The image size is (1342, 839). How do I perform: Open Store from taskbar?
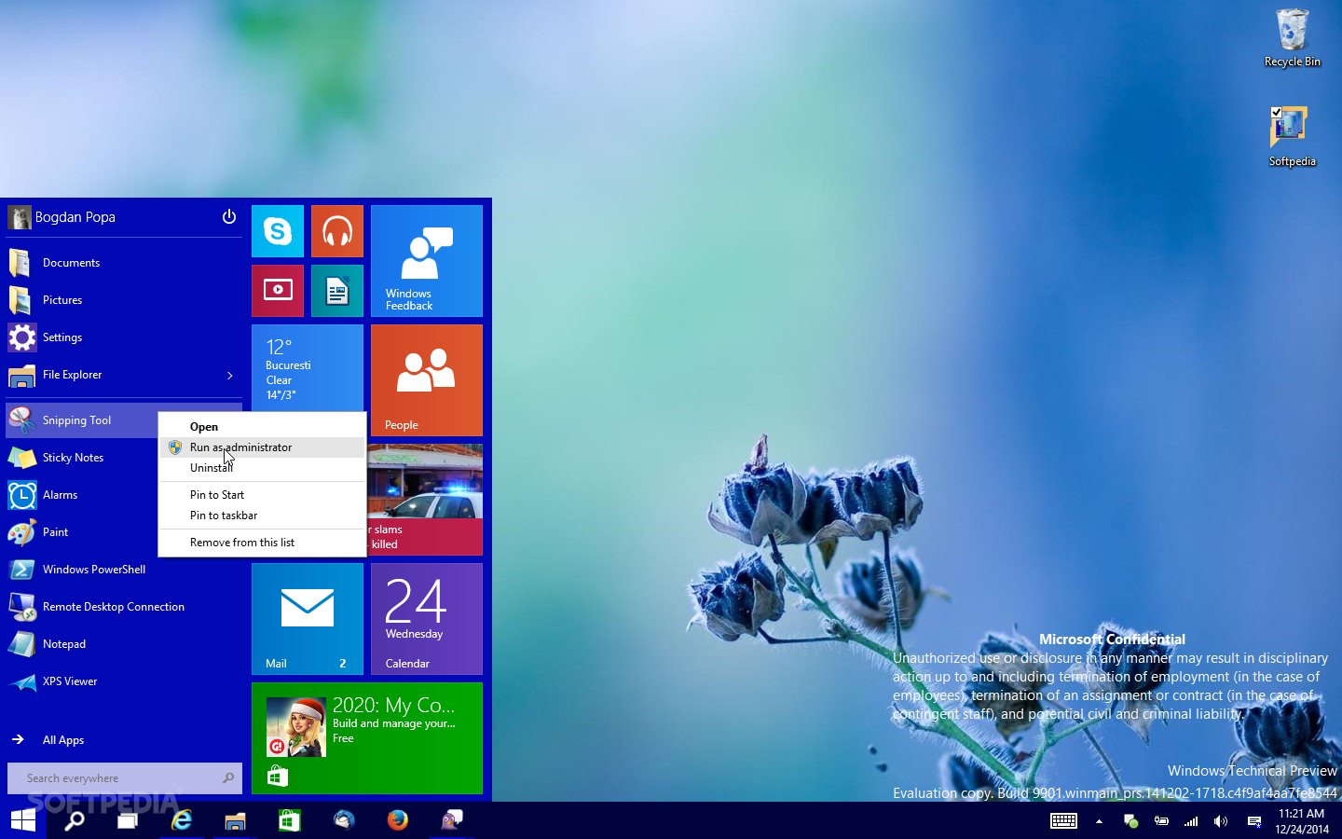[x=289, y=820]
